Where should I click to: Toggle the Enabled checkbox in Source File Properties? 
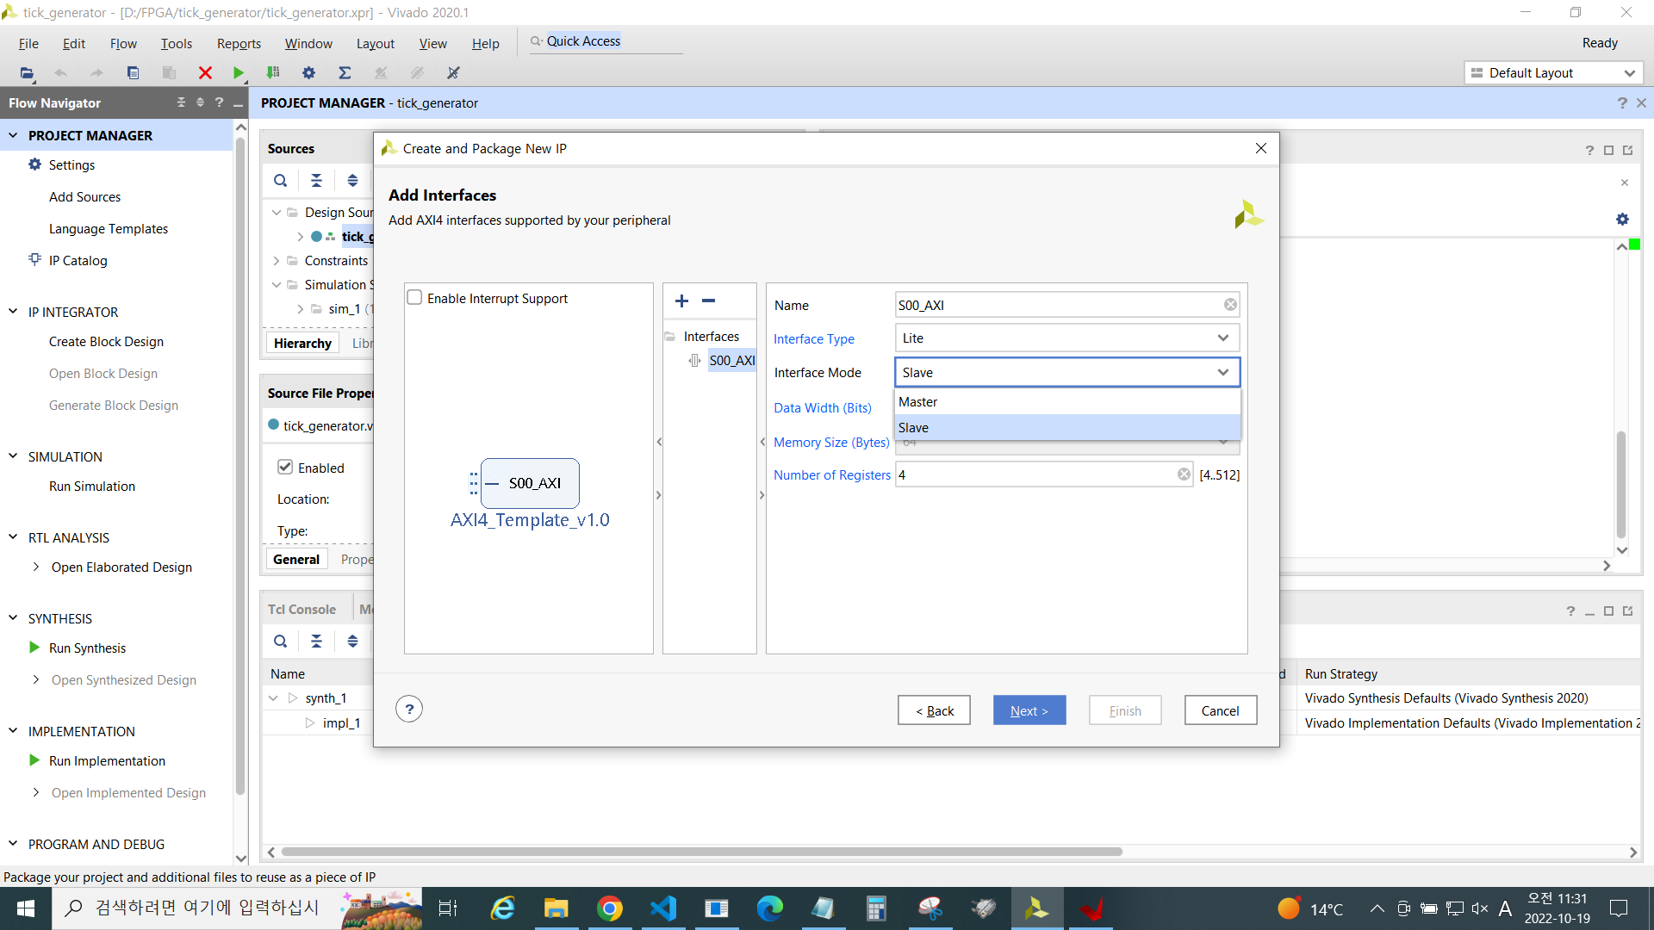pos(285,468)
